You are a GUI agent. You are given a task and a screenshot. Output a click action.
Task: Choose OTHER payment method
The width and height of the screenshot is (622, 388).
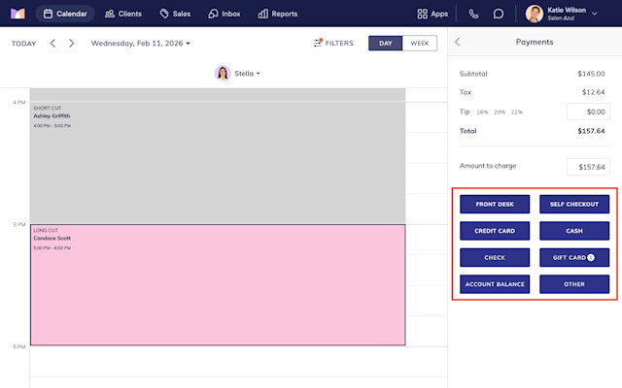coord(574,284)
